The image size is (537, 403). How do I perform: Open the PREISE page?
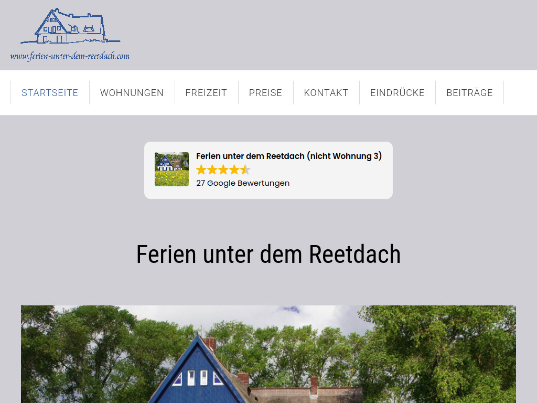(265, 92)
